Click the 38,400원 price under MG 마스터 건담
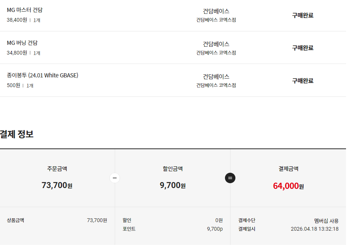The width and height of the screenshot is (352, 249). [17, 20]
